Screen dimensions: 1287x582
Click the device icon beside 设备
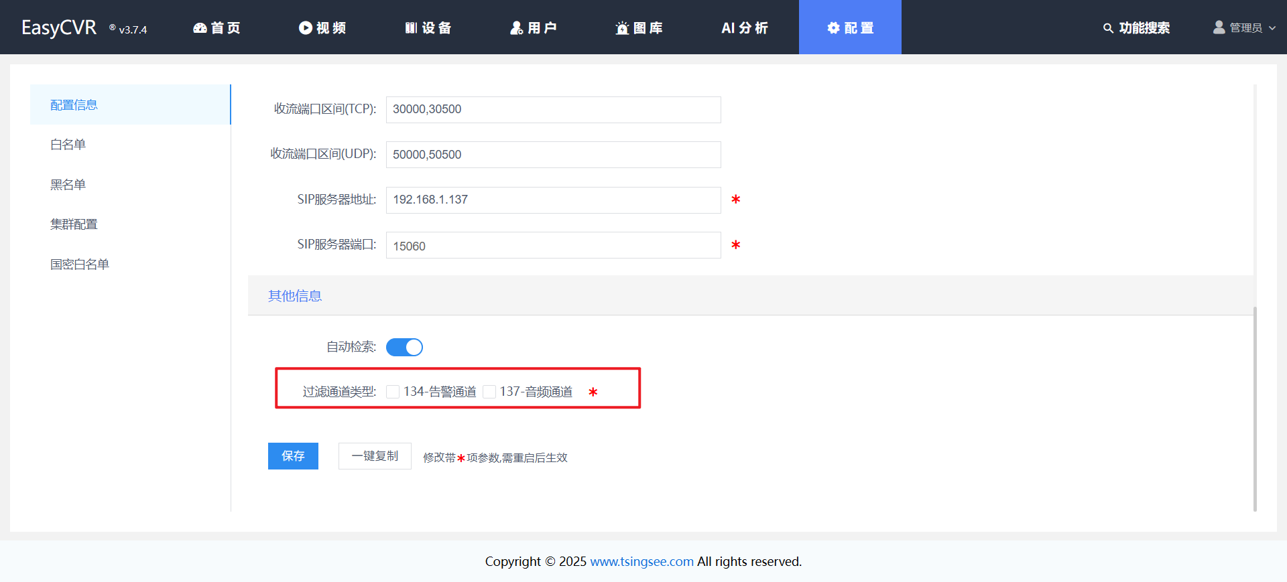[411, 28]
